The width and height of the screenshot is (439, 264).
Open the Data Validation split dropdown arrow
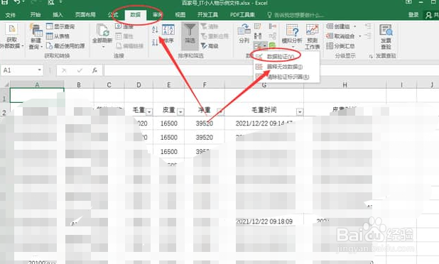[264, 45]
